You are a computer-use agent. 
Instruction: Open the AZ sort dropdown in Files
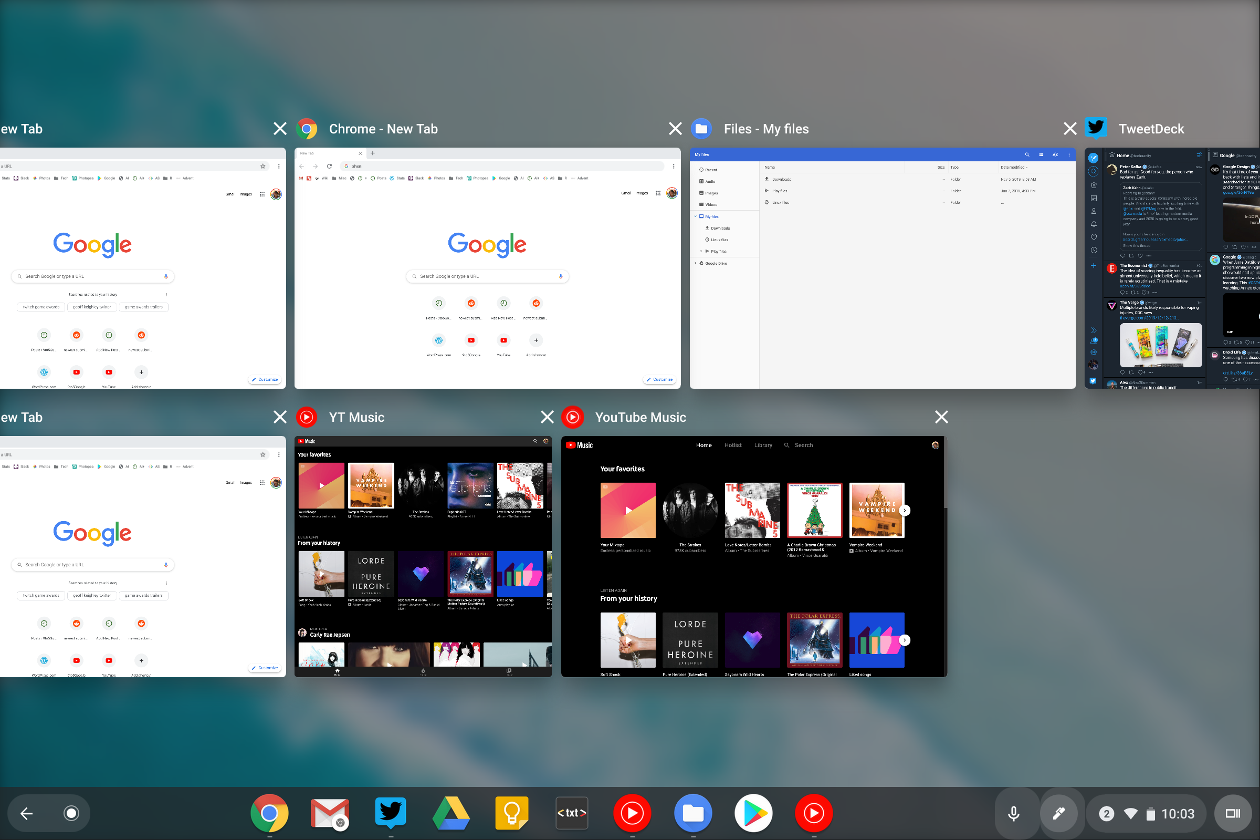[1056, 155]
